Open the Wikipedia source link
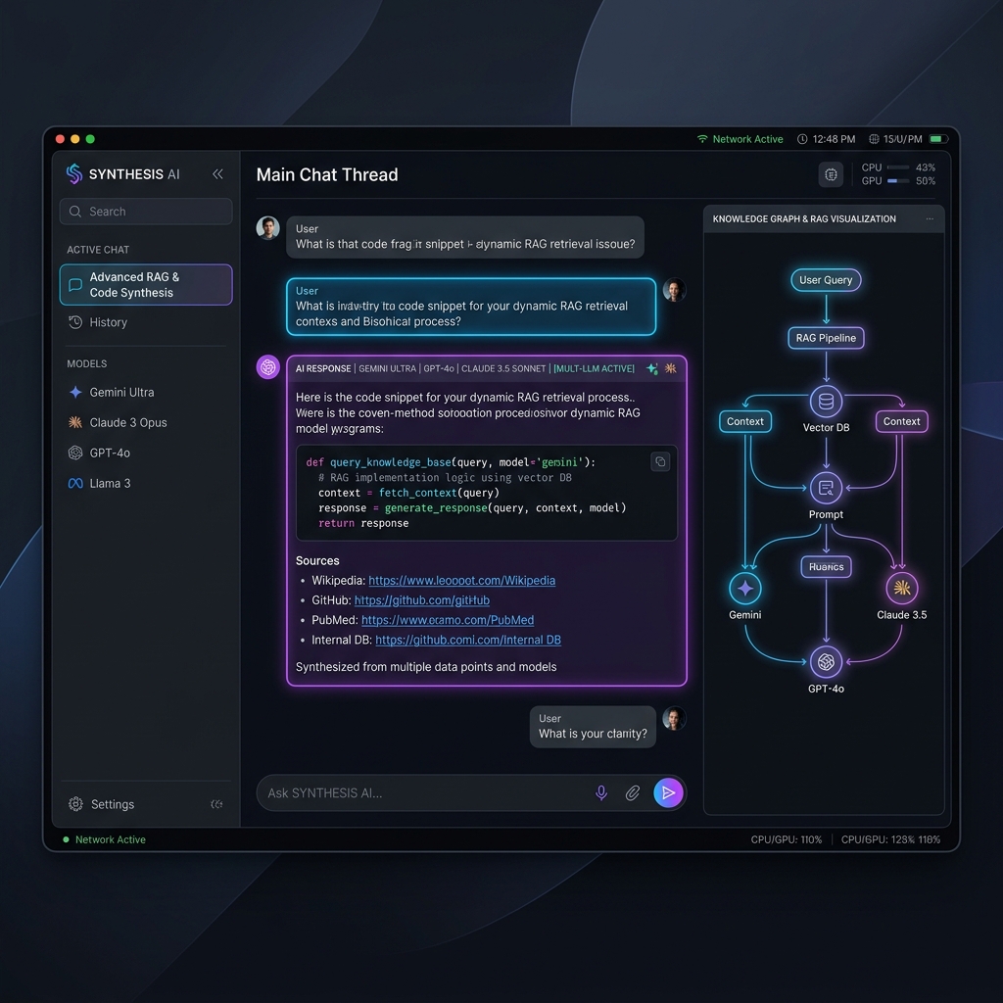This screenshot has width=1003, height=1003. [x=462, y=580]
